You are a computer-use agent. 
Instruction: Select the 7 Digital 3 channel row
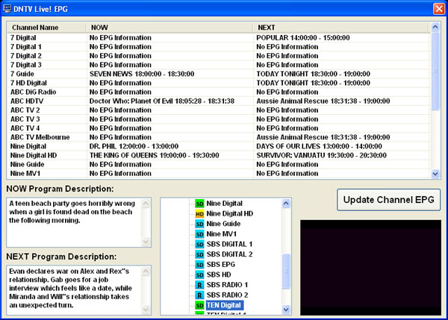click(x=219, y=65)
